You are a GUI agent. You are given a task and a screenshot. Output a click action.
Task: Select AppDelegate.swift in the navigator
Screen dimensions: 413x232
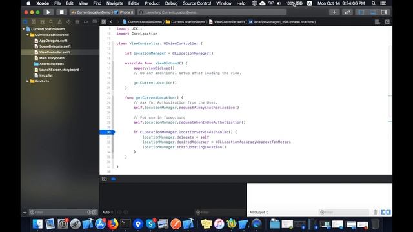click(x=53, y=41)
